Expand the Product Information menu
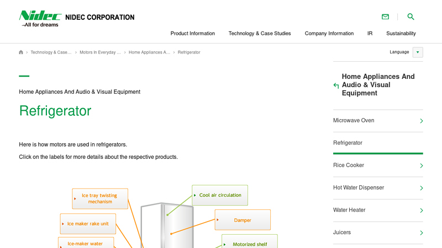This screenshot has height=248, width=442. (x=192, y=34)
